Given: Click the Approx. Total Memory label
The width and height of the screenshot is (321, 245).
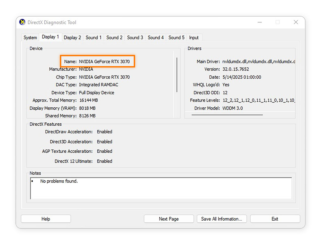Looking at the screenshot, I should coord(54,100).
